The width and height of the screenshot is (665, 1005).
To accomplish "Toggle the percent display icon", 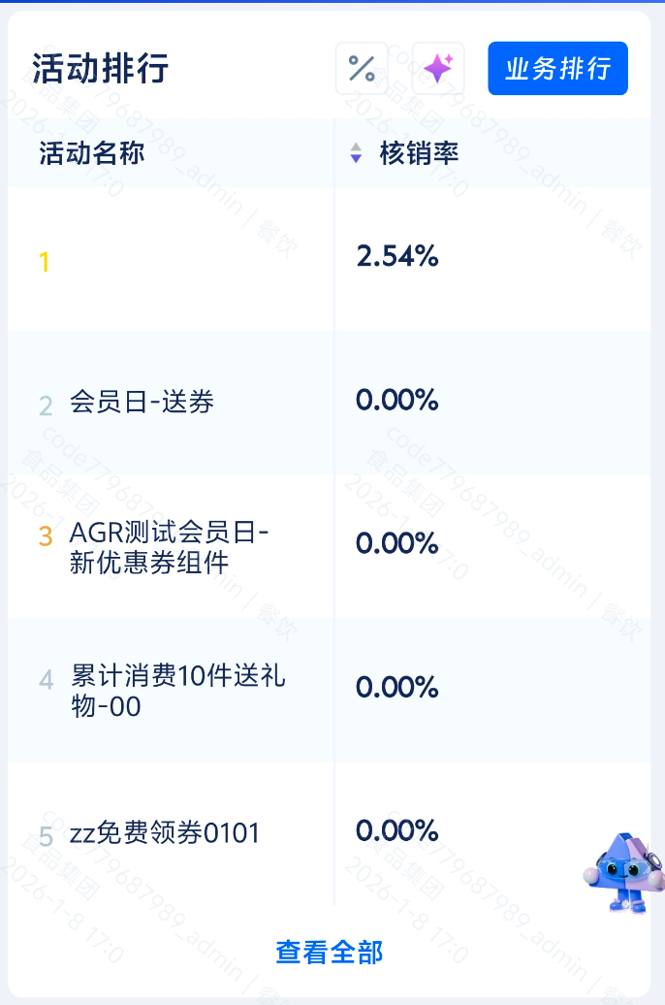I will pos(362,69).
